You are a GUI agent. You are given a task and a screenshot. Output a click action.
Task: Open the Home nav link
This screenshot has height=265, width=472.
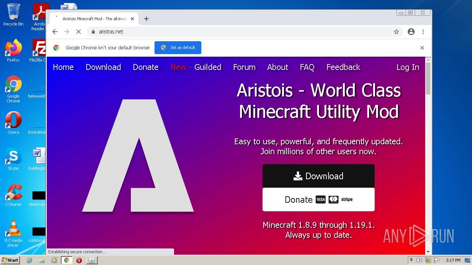tap(63, 67)
